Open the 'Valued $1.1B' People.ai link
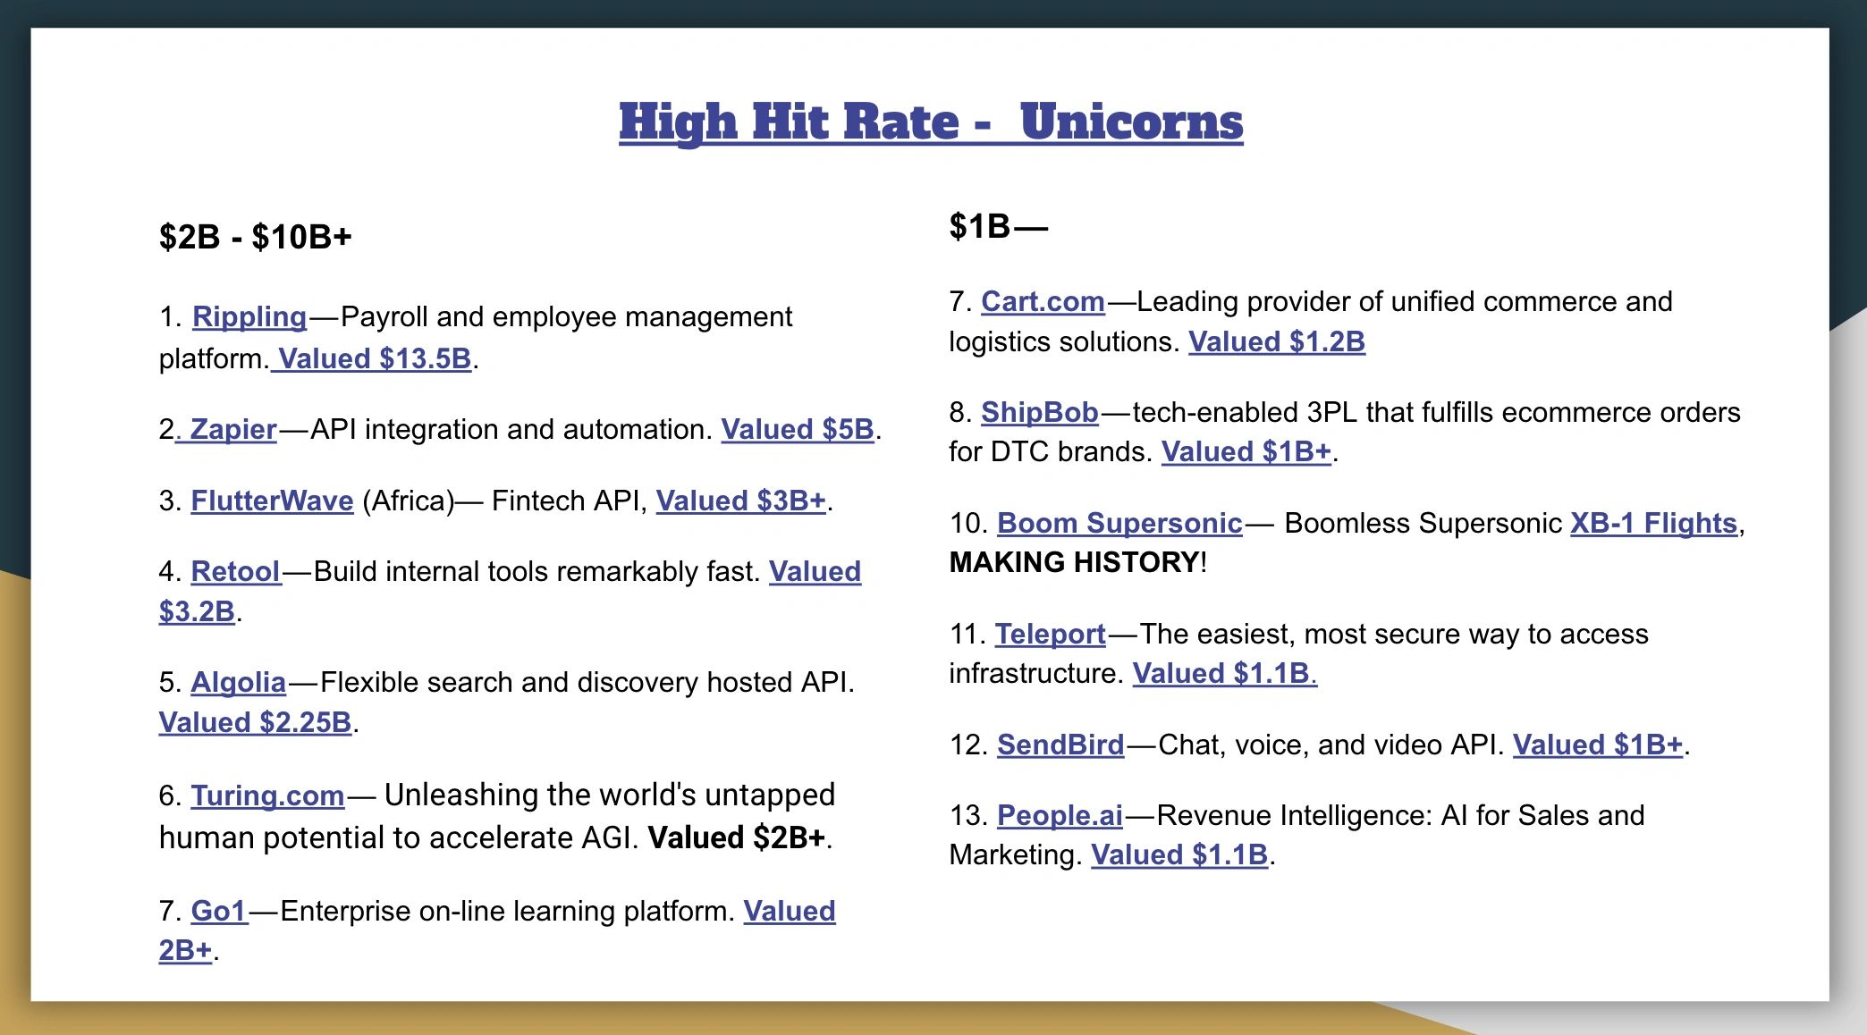 coord(1180,855)
